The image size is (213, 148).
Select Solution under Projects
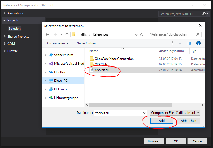(x=15, y=29)
